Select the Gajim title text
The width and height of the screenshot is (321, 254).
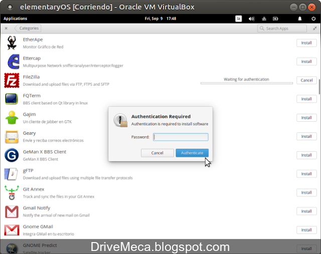pyautogui.click(x=29, y=115)
